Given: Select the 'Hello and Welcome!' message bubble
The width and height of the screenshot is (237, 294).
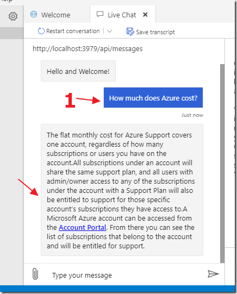Looking at the screenshot, I should [78, 71].
